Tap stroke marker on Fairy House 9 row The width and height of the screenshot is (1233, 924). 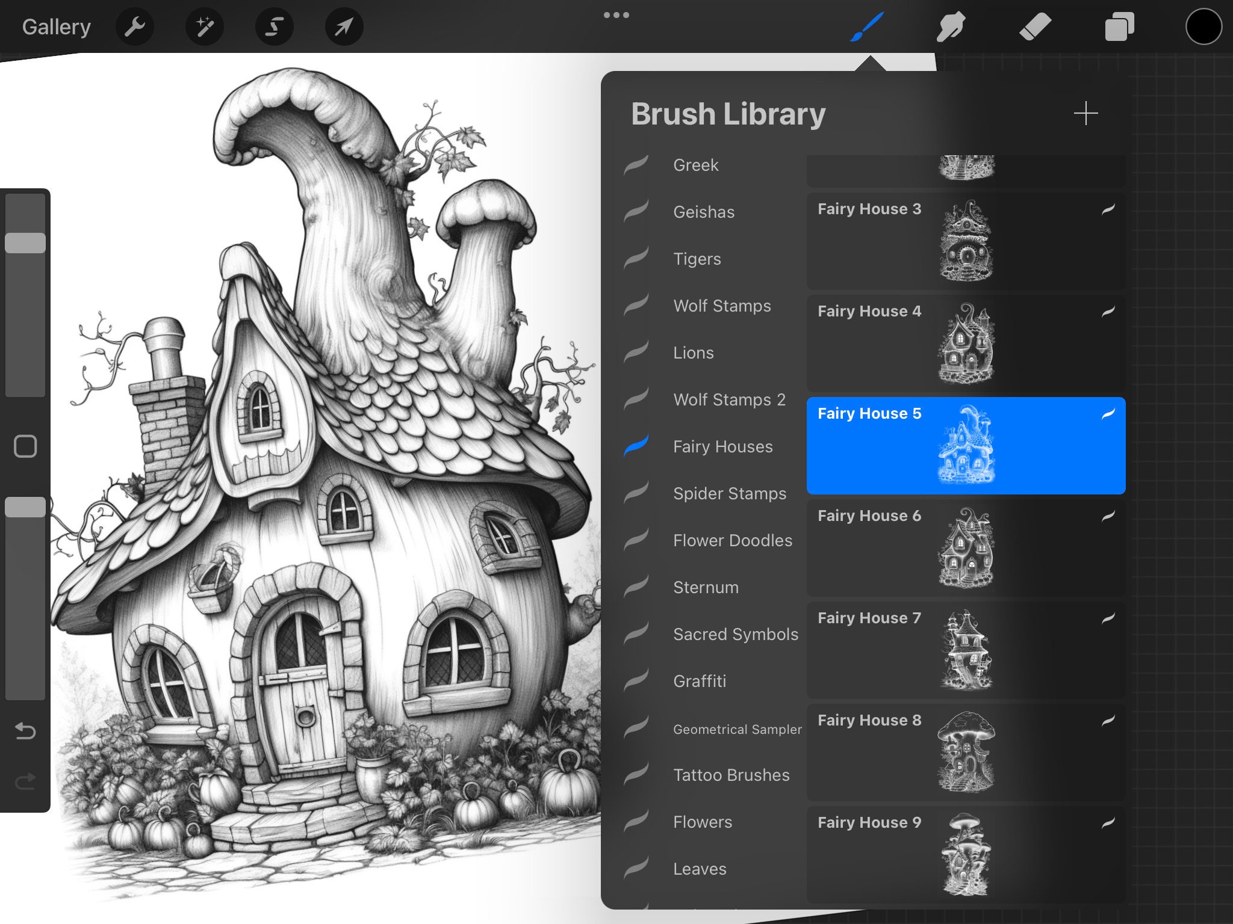pyautogui.click(x=1108, y=823)
